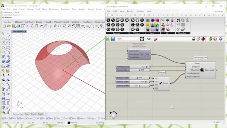Click the 9.25 Number Slider
Viewport: 227px width, 128px height.
[x=133, y=67]
